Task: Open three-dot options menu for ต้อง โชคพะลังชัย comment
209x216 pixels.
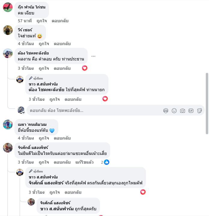Action: pyautogui.click(x=93, y=56)
